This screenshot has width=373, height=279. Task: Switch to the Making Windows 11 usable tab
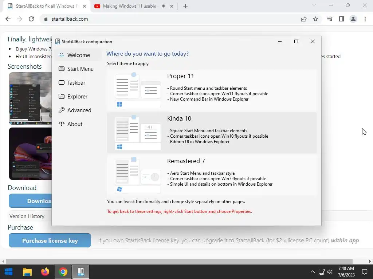point(129,6)
